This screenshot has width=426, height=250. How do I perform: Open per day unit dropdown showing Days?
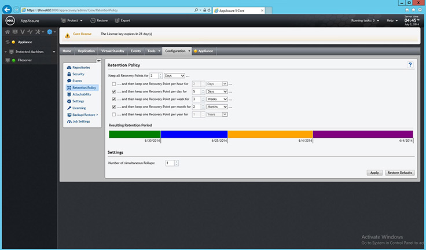[217, 91]
